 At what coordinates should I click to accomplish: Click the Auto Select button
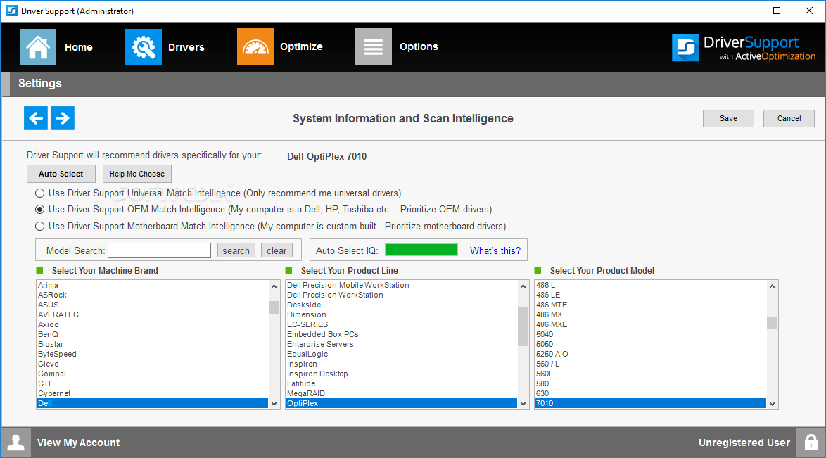tap(61, 174)
